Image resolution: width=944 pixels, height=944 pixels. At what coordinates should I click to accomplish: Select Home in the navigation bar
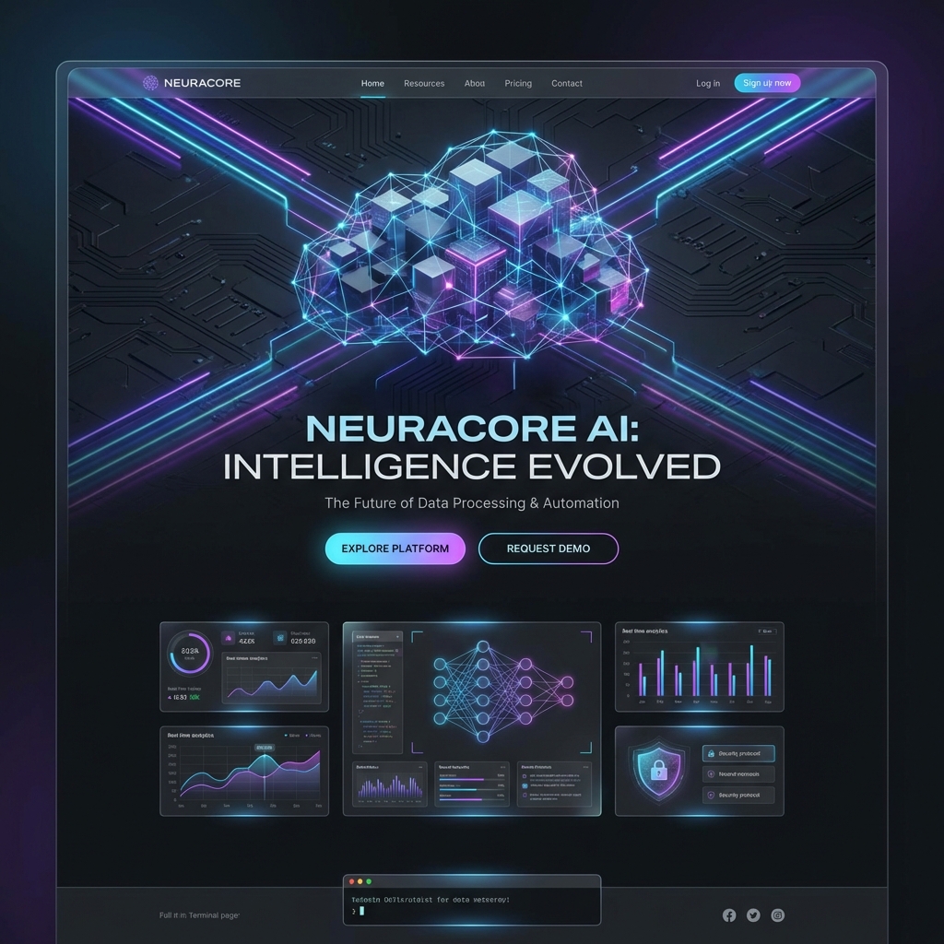(x=372, y=83)
